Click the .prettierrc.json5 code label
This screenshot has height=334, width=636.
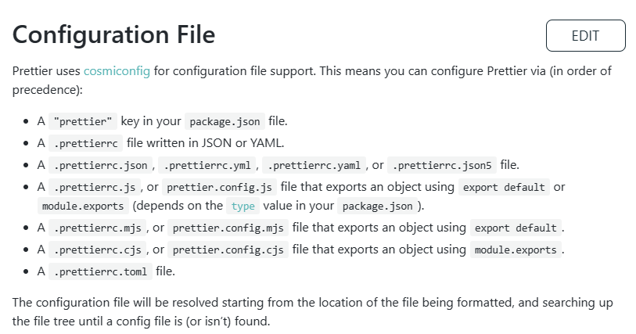(x=442, y=165)
